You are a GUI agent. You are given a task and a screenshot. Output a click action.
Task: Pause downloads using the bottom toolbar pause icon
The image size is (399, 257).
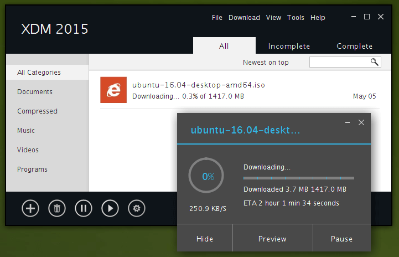[84, 208]
